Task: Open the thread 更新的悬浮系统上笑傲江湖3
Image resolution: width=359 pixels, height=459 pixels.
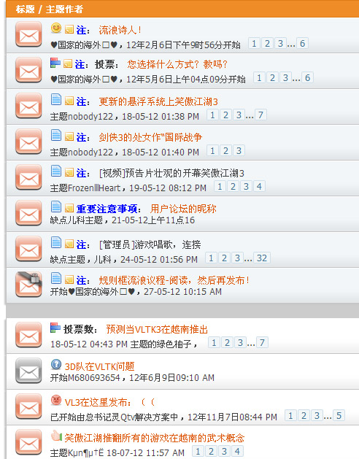Action: [158, 102]
